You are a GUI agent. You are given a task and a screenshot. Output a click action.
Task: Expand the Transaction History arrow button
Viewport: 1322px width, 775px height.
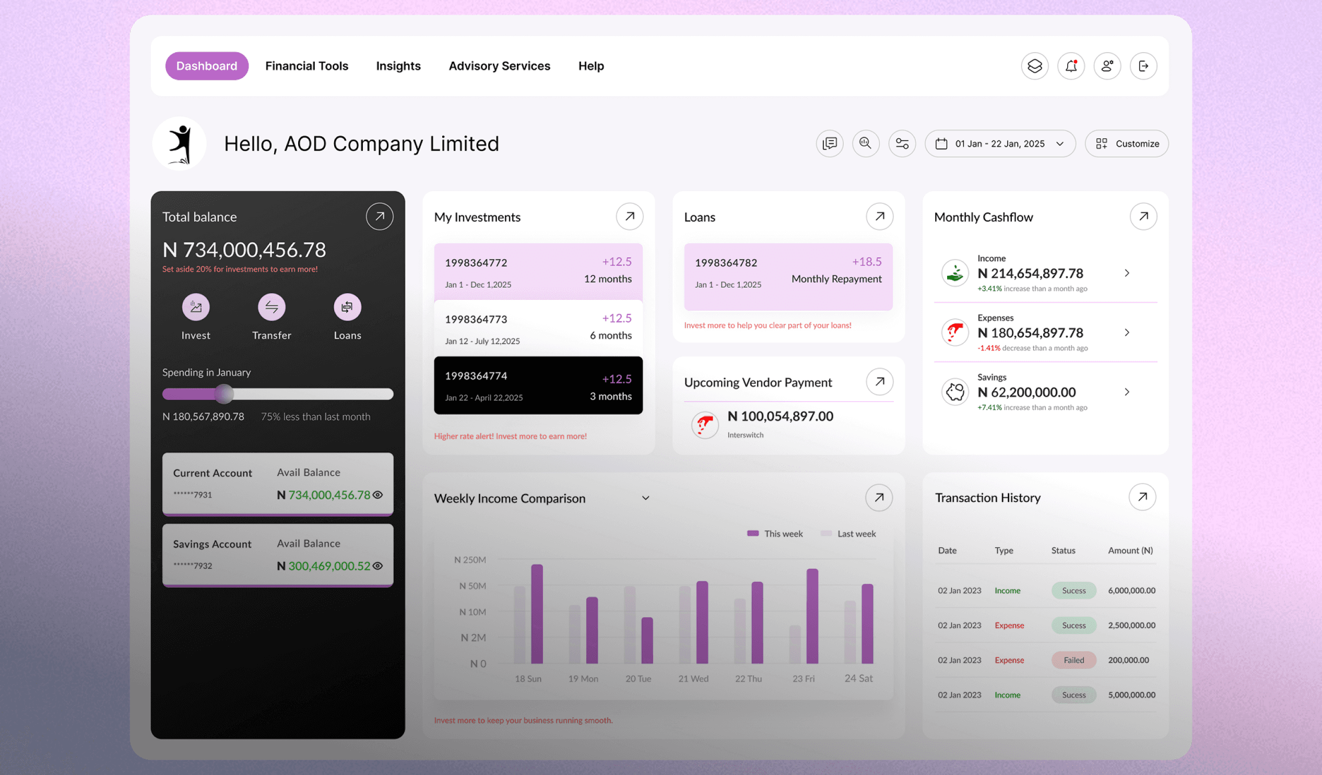(1142, 497)
